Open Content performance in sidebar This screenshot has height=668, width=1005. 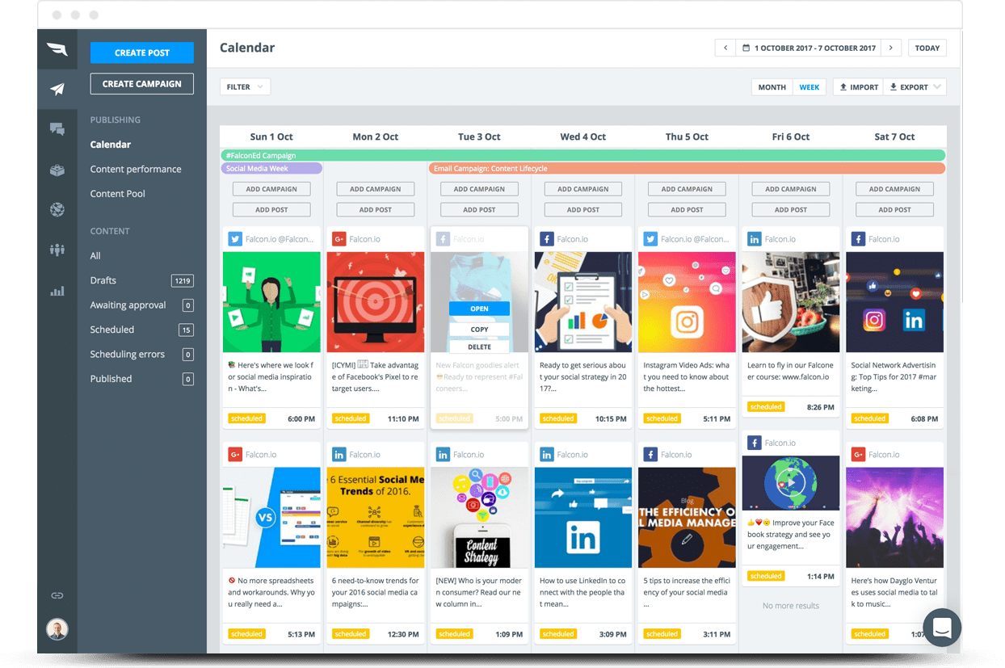pos(136,169)
